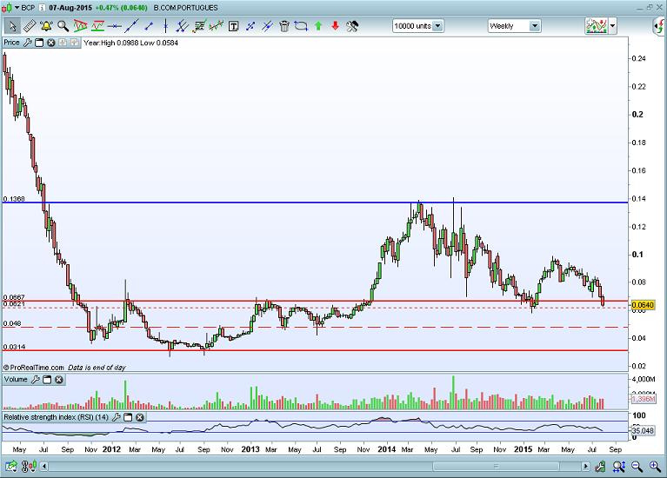Select the parallel channel lines tool
The image size is (667, 478).
[182, 26]
